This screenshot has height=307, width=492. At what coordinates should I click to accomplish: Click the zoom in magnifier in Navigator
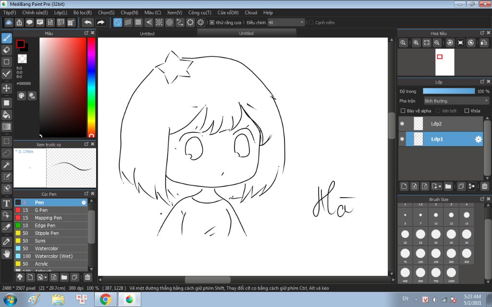(x=416, y=43)
